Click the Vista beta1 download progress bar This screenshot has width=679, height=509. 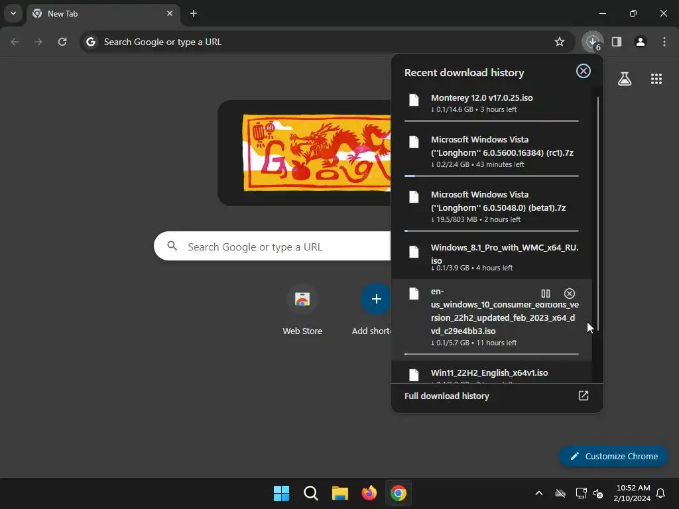[491, 231]
